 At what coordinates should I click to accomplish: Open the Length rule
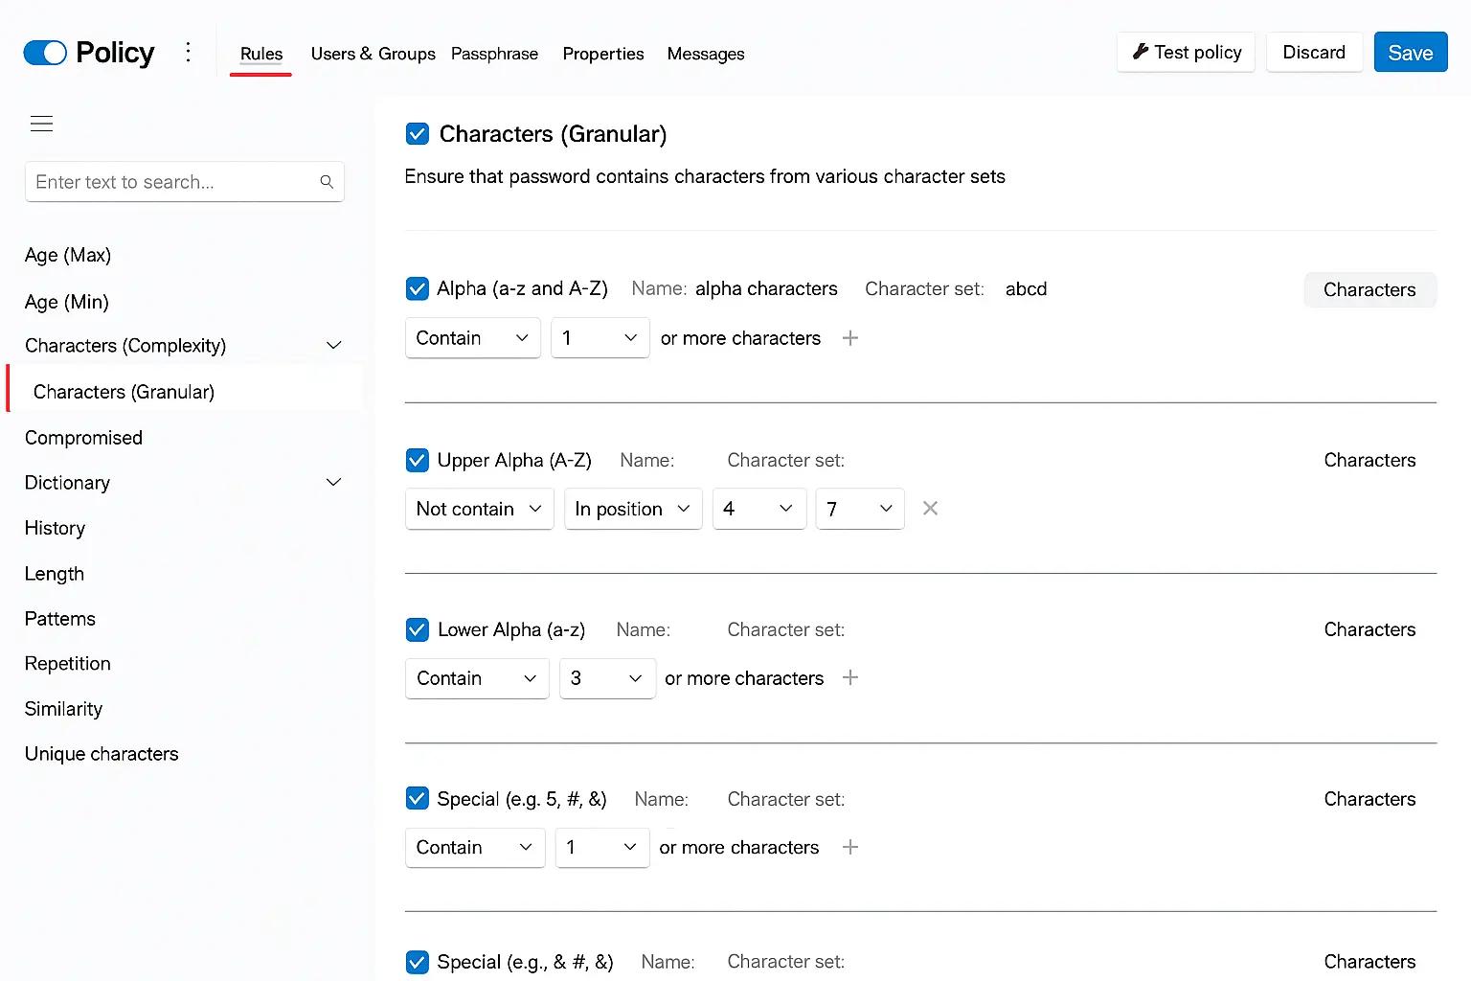(55, 574)
